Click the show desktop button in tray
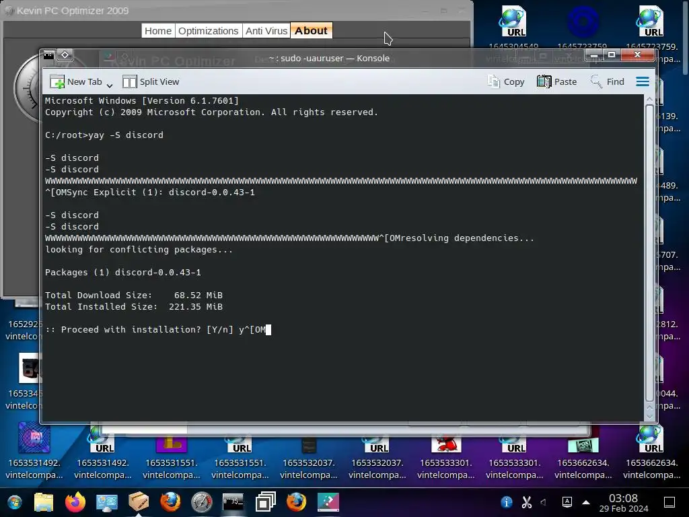Image resolution: width=689 pixels, height=517 pixels. pos(669,502)
